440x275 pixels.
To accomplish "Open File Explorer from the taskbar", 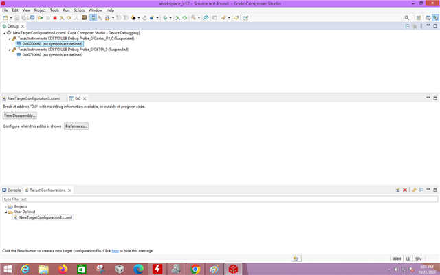I will pyautogui.click(x=44, y=269).
